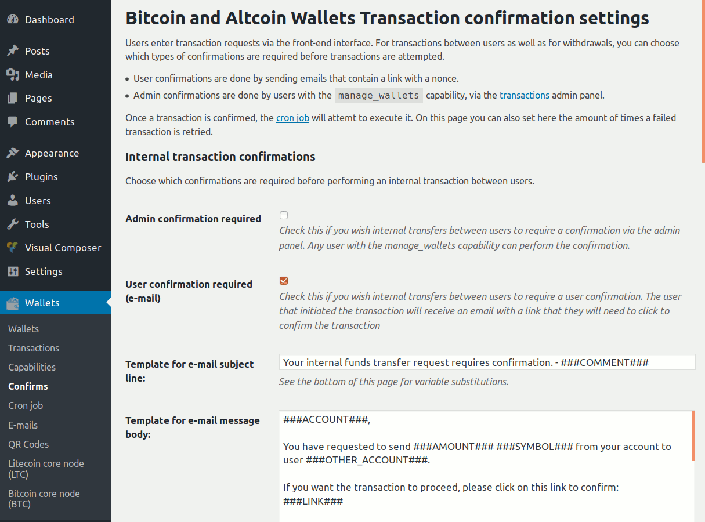Image resolution: width=705 pixels, height=522 pixels.
Task: Click the Dashboard gauge icon
Action: 13,20
